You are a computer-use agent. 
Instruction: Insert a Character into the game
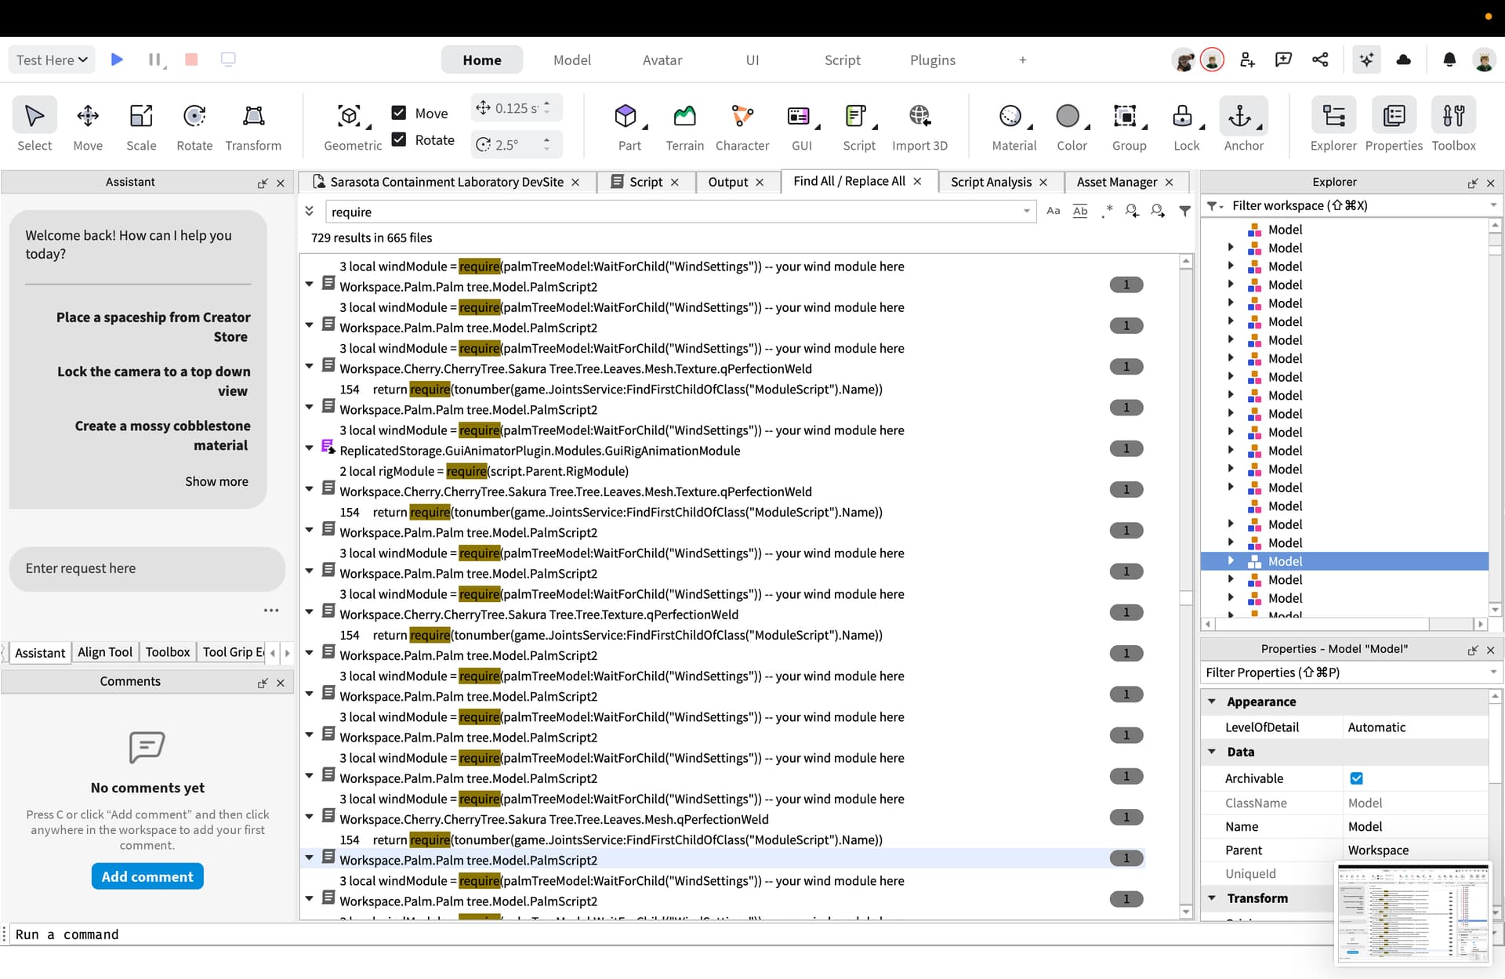742,125
